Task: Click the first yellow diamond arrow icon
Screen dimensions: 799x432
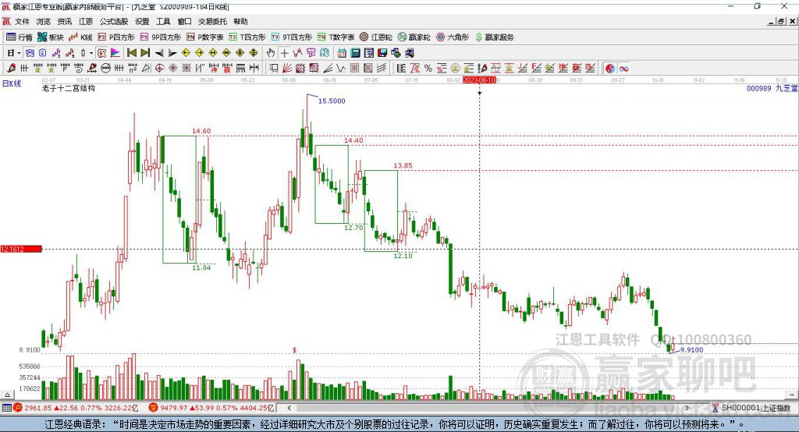Action: coord(186,53)
